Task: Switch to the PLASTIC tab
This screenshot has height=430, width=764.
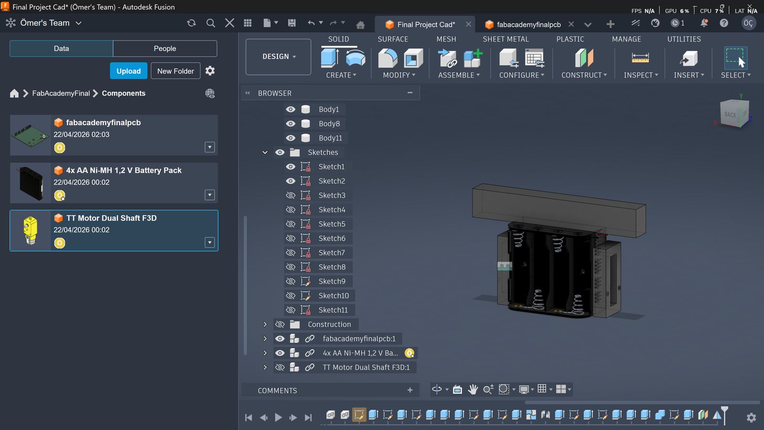Action: (570, 39)
